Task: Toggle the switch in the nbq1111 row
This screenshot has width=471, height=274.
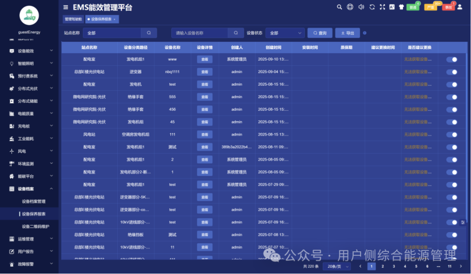Action: click(x=451, y=72)
